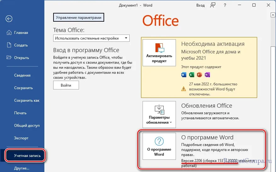The image size is (276, 172).
Task: Click Вход link in title bar
Action: [x=200, y=5]
